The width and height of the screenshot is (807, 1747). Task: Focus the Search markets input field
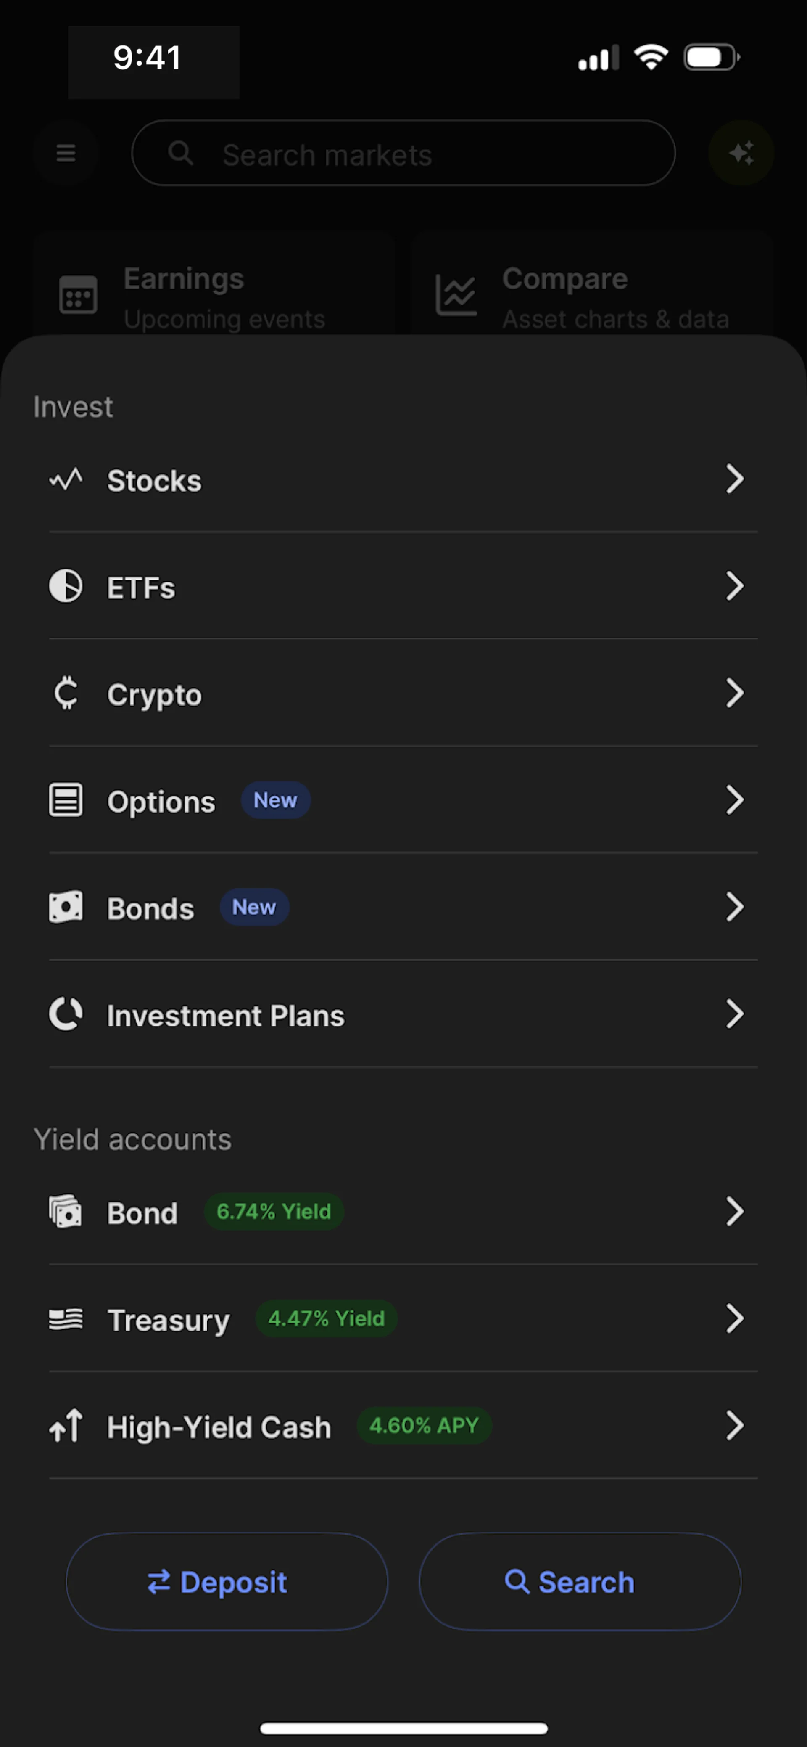(403, 153)
